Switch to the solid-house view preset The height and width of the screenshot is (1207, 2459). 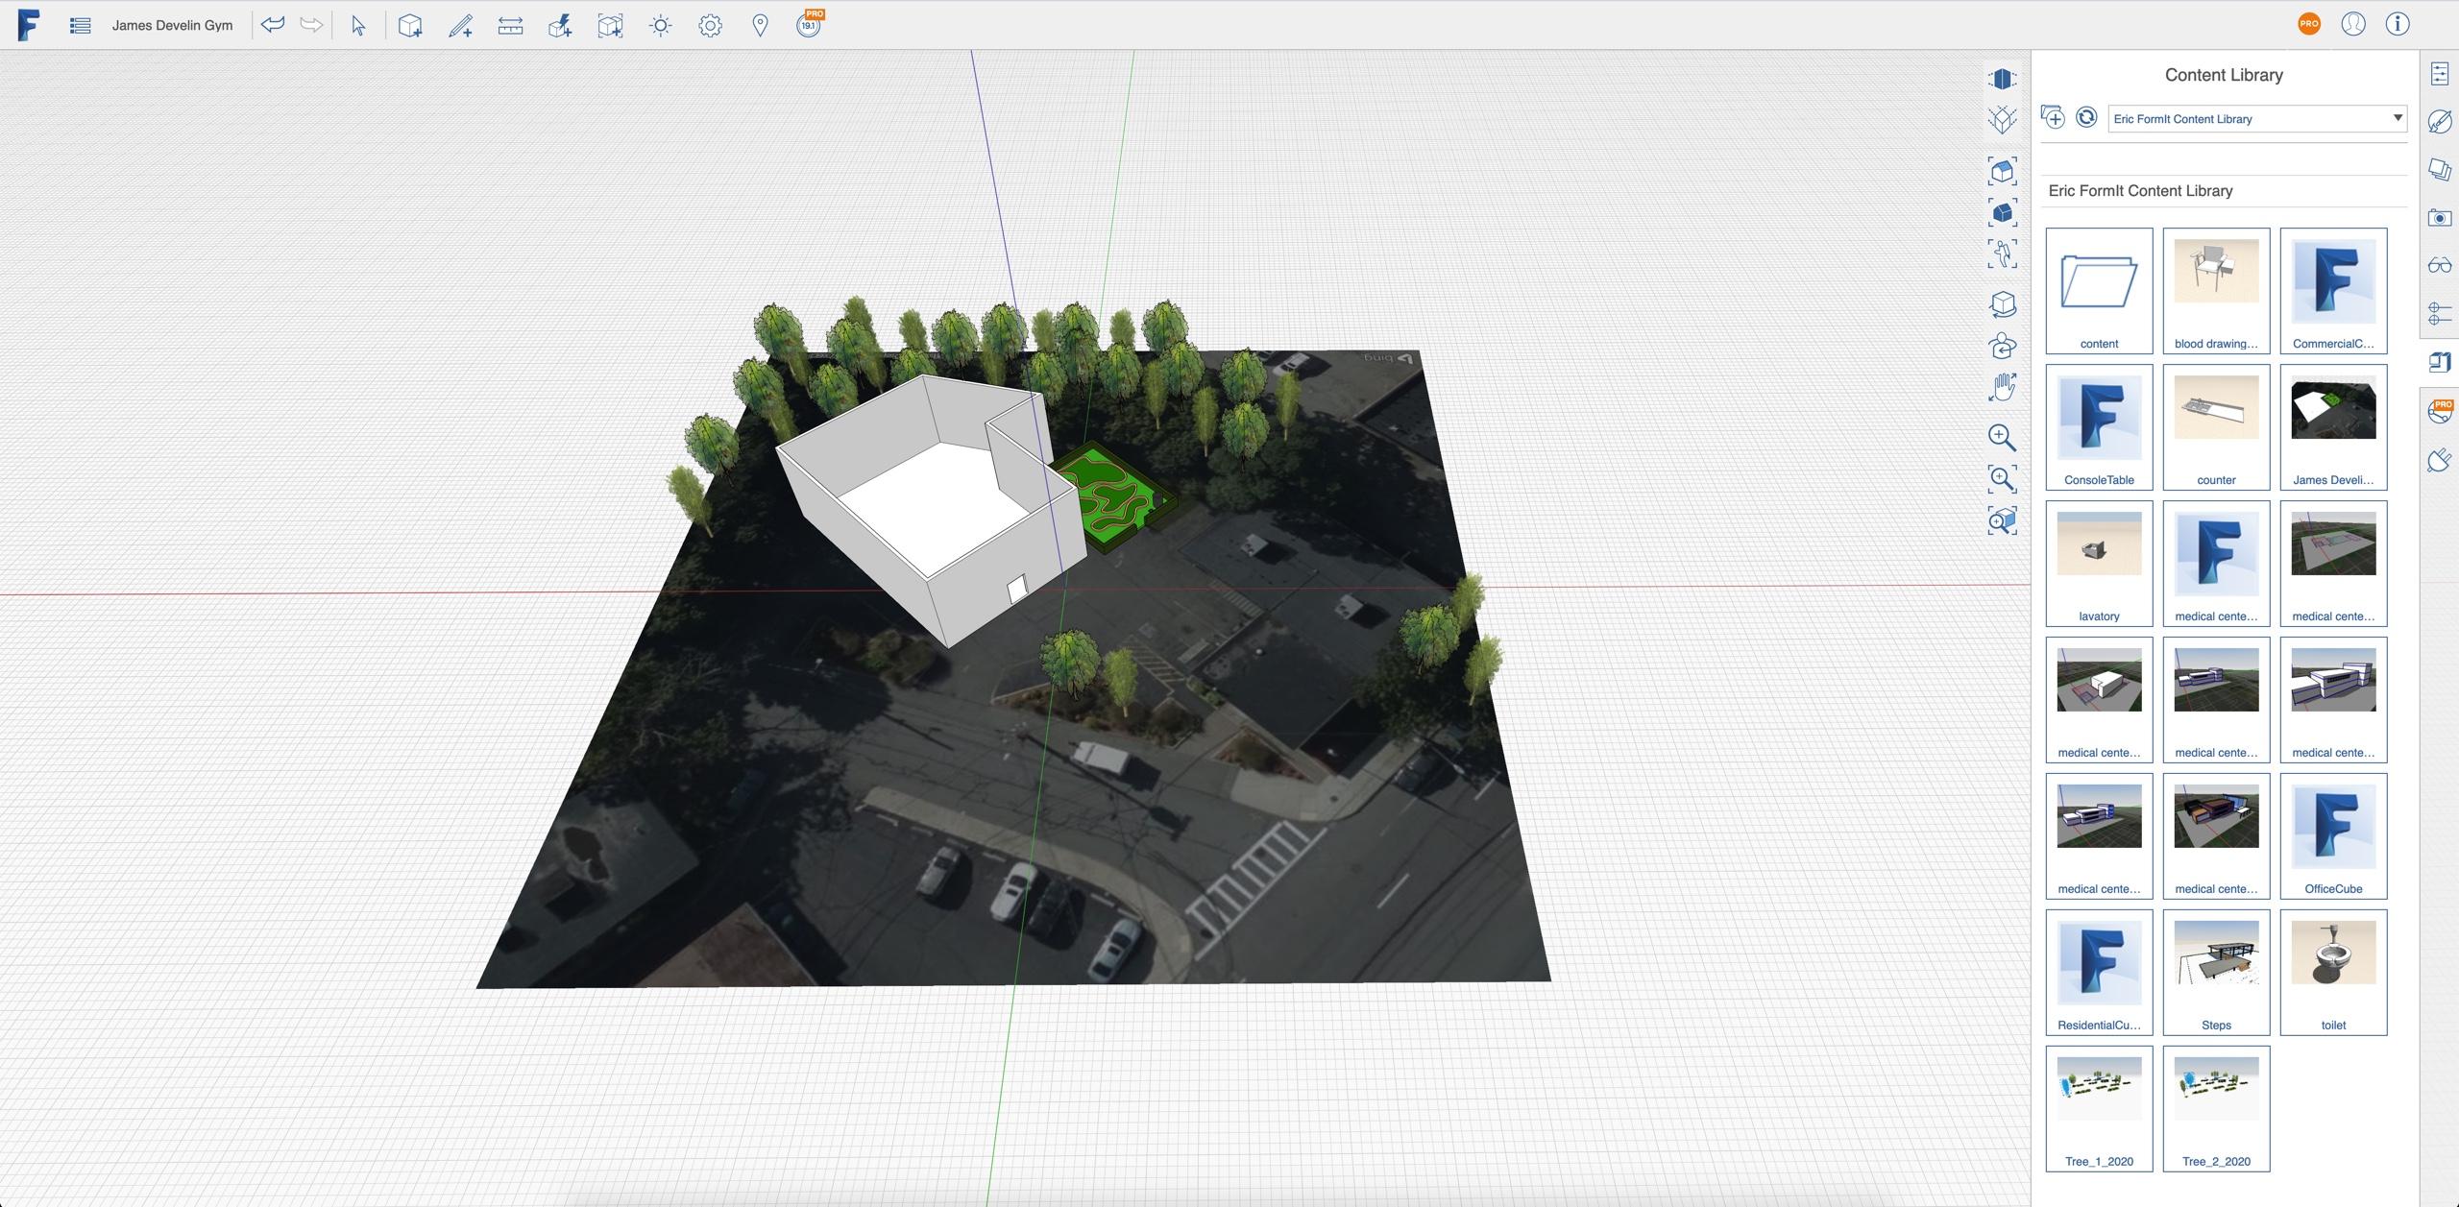[2003, 213]
